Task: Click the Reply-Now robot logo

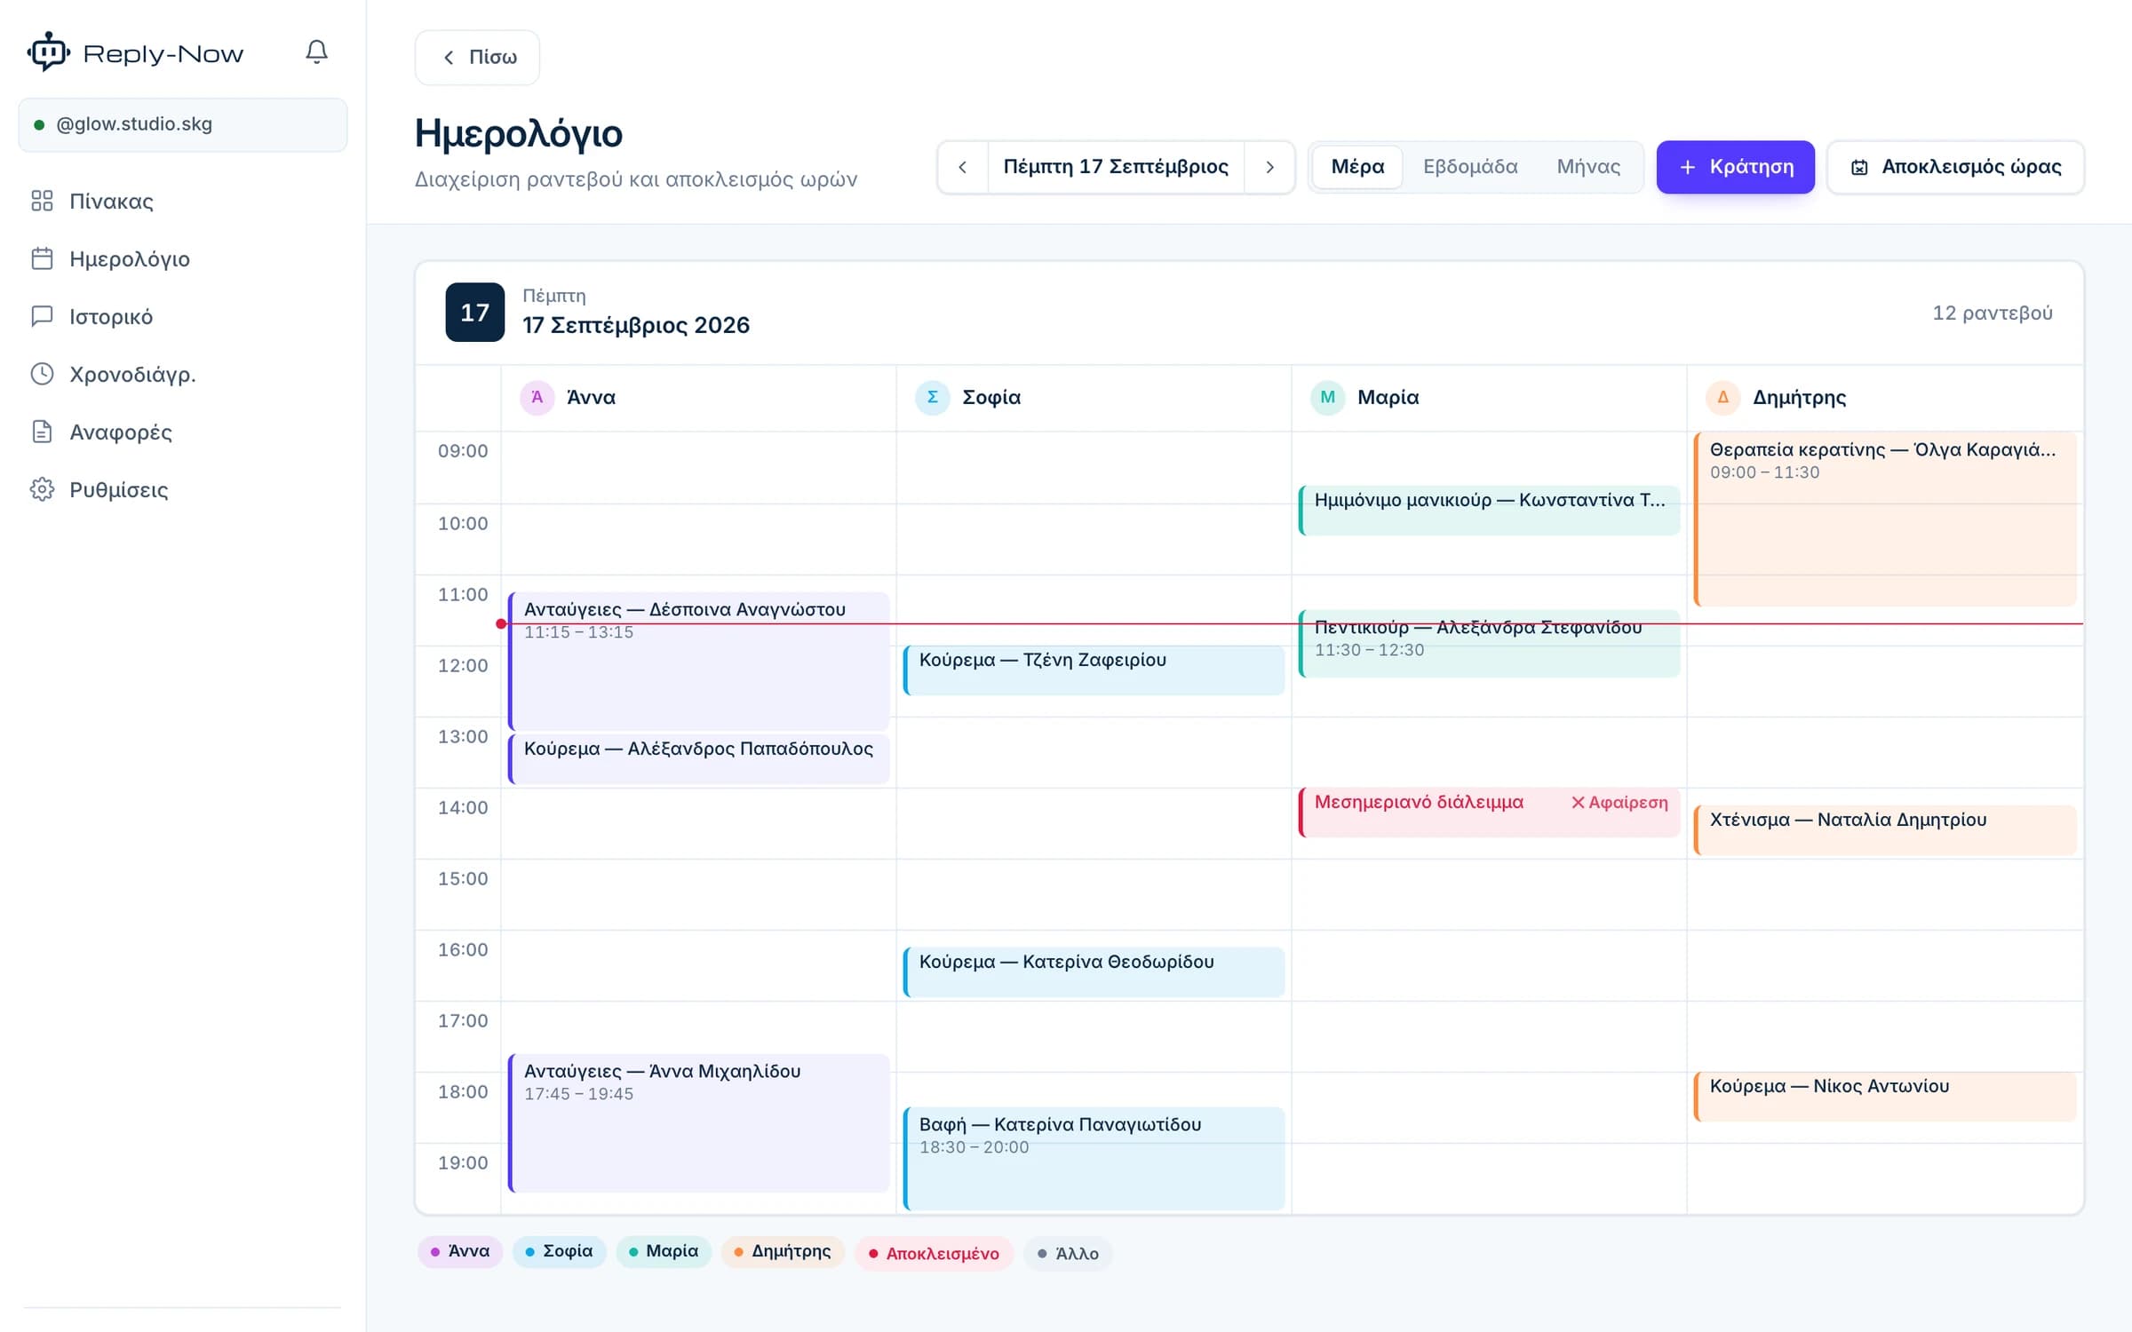Action: click(x=48, y=52)
